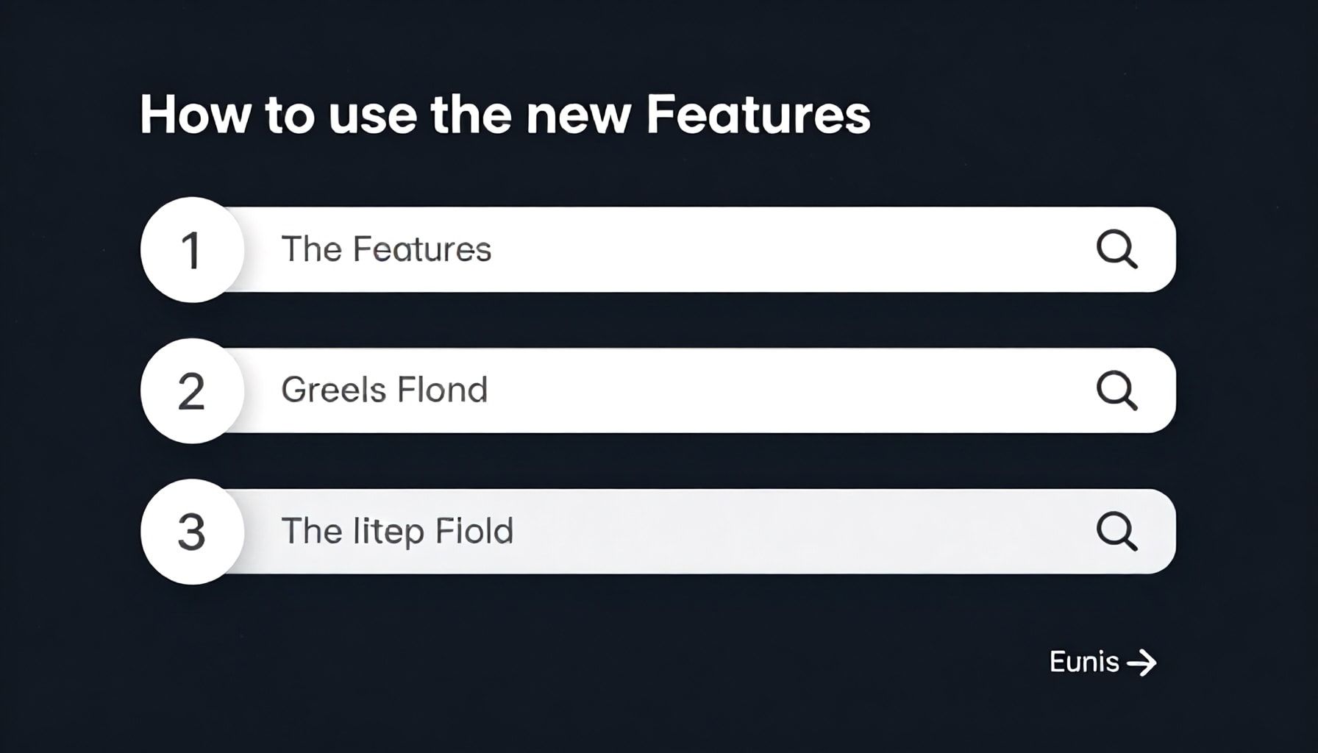Select the number 2 step circle
This screenshot has width=1318, height=753.
tap(192, 391)
